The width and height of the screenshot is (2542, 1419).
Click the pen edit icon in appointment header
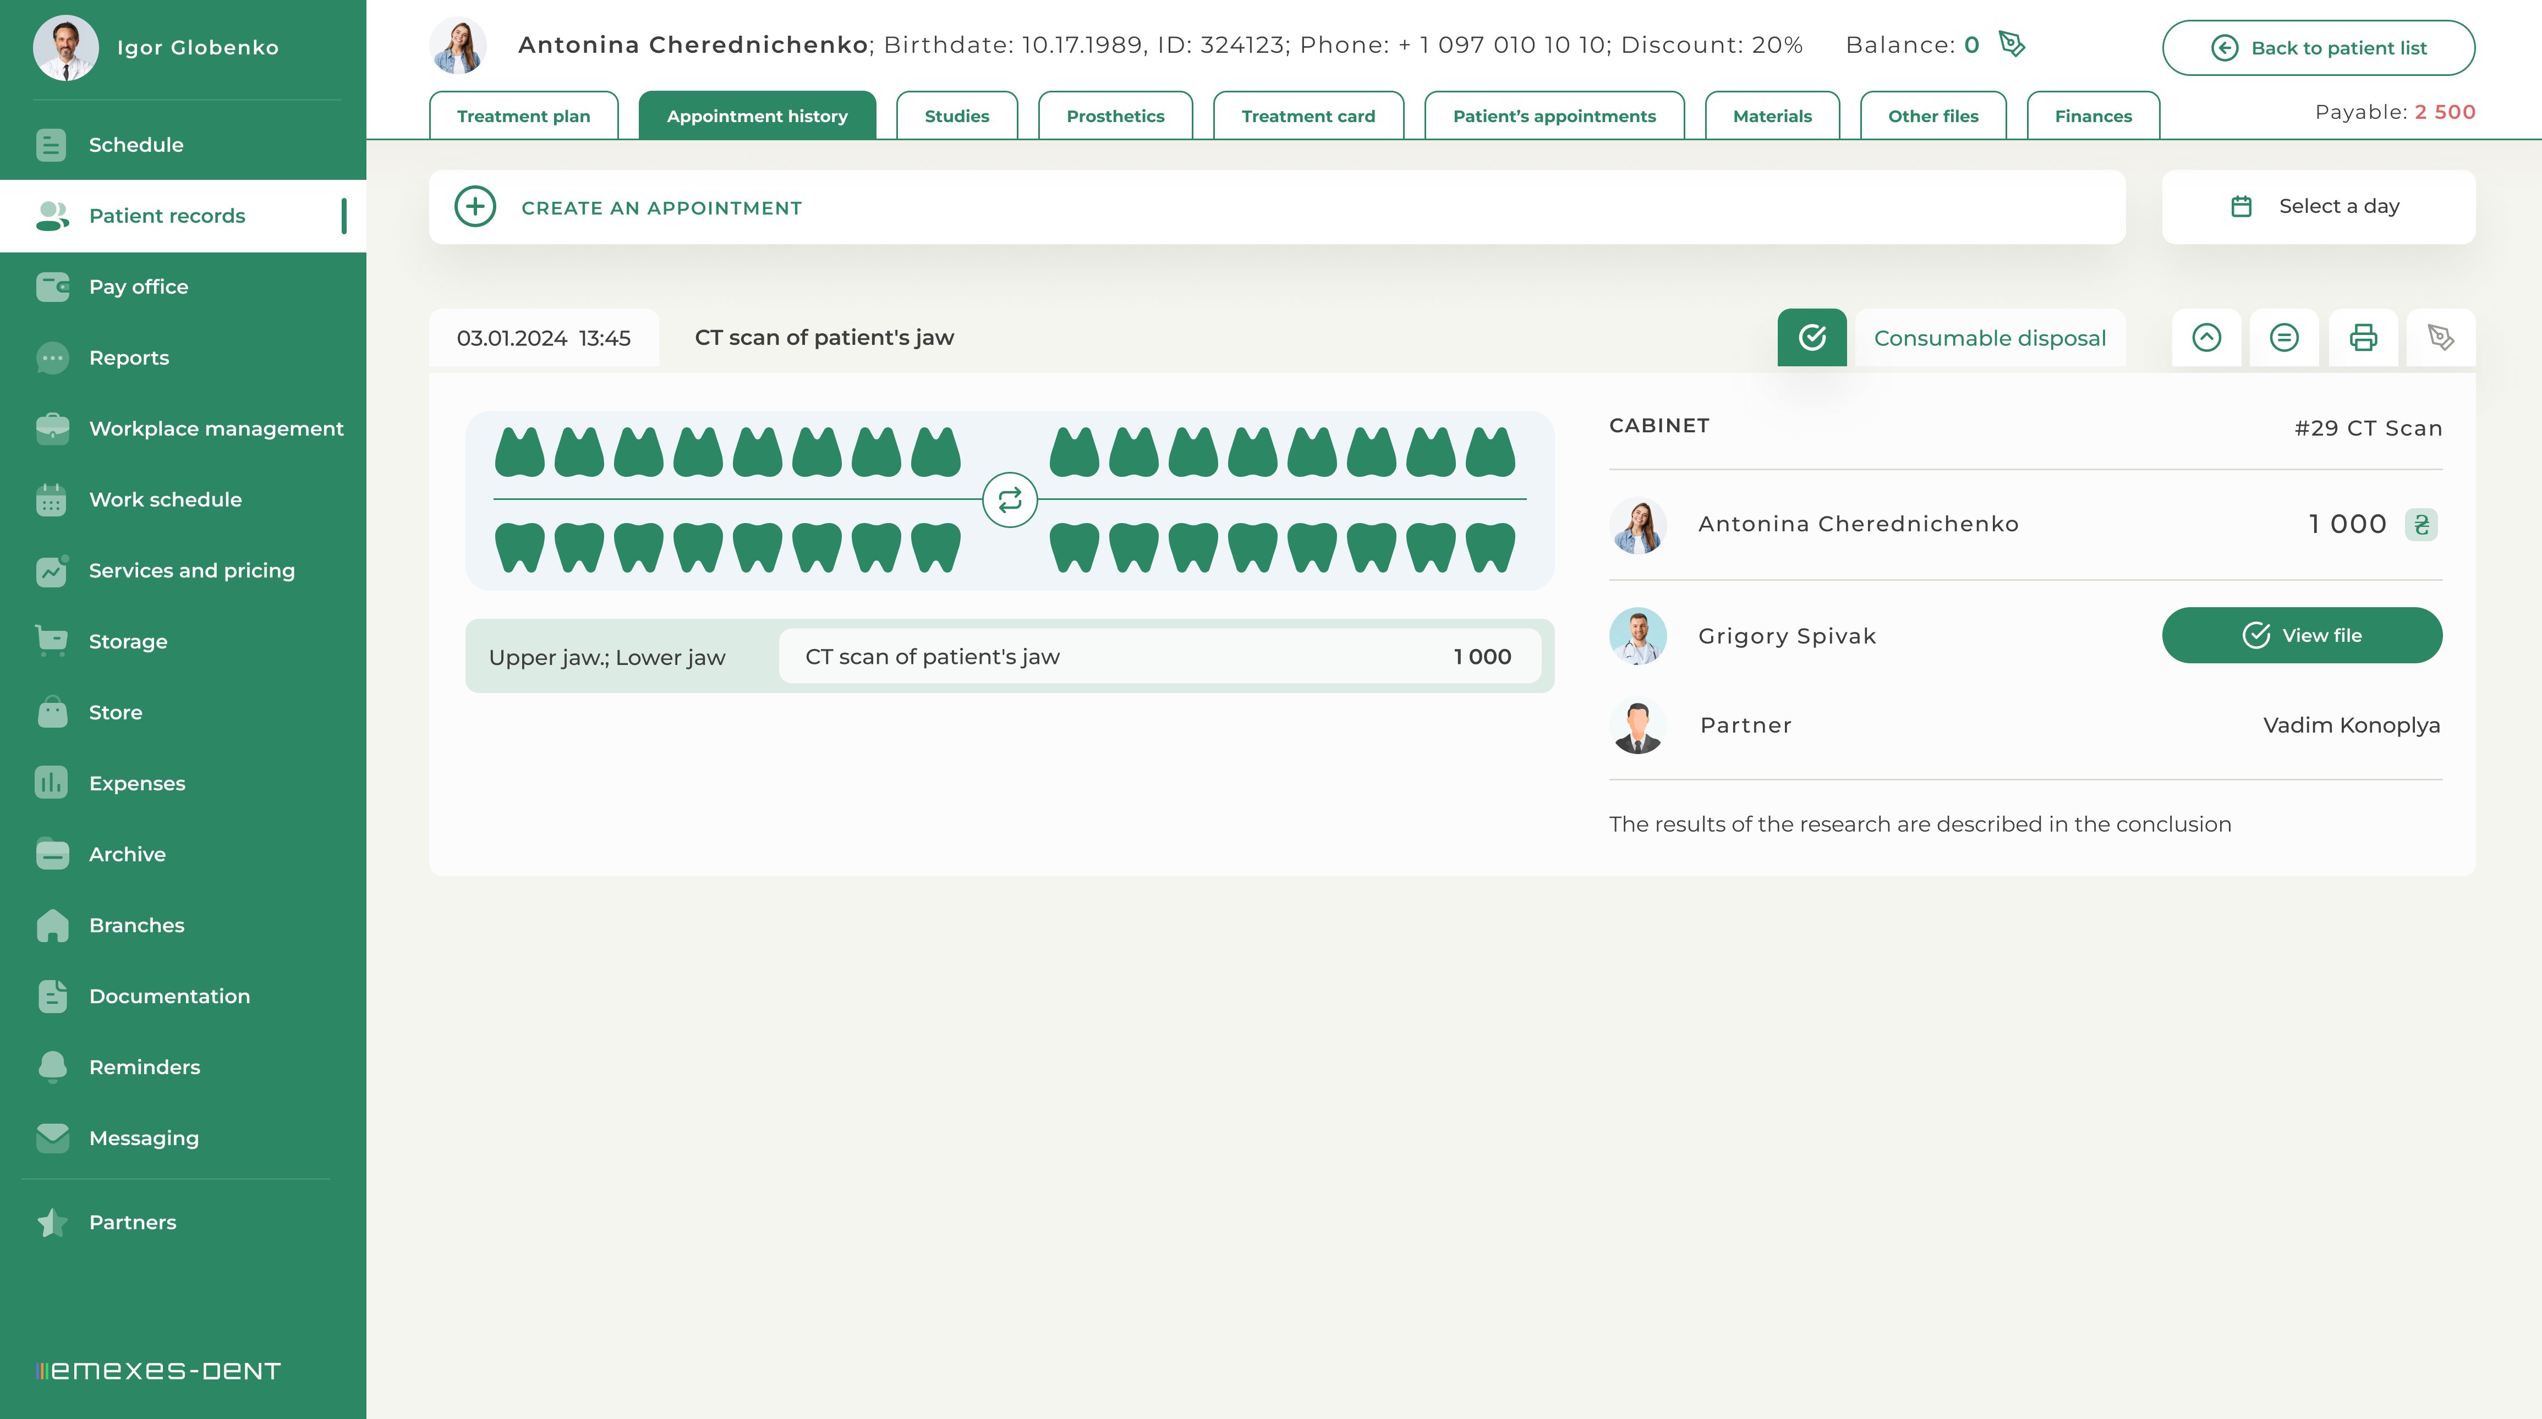2440,338
